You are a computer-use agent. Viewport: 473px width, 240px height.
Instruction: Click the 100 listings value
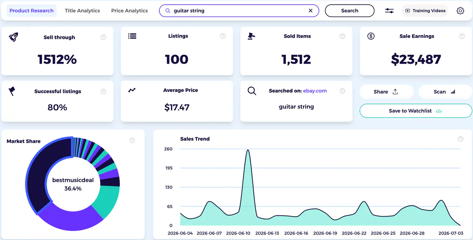(176, 60)
